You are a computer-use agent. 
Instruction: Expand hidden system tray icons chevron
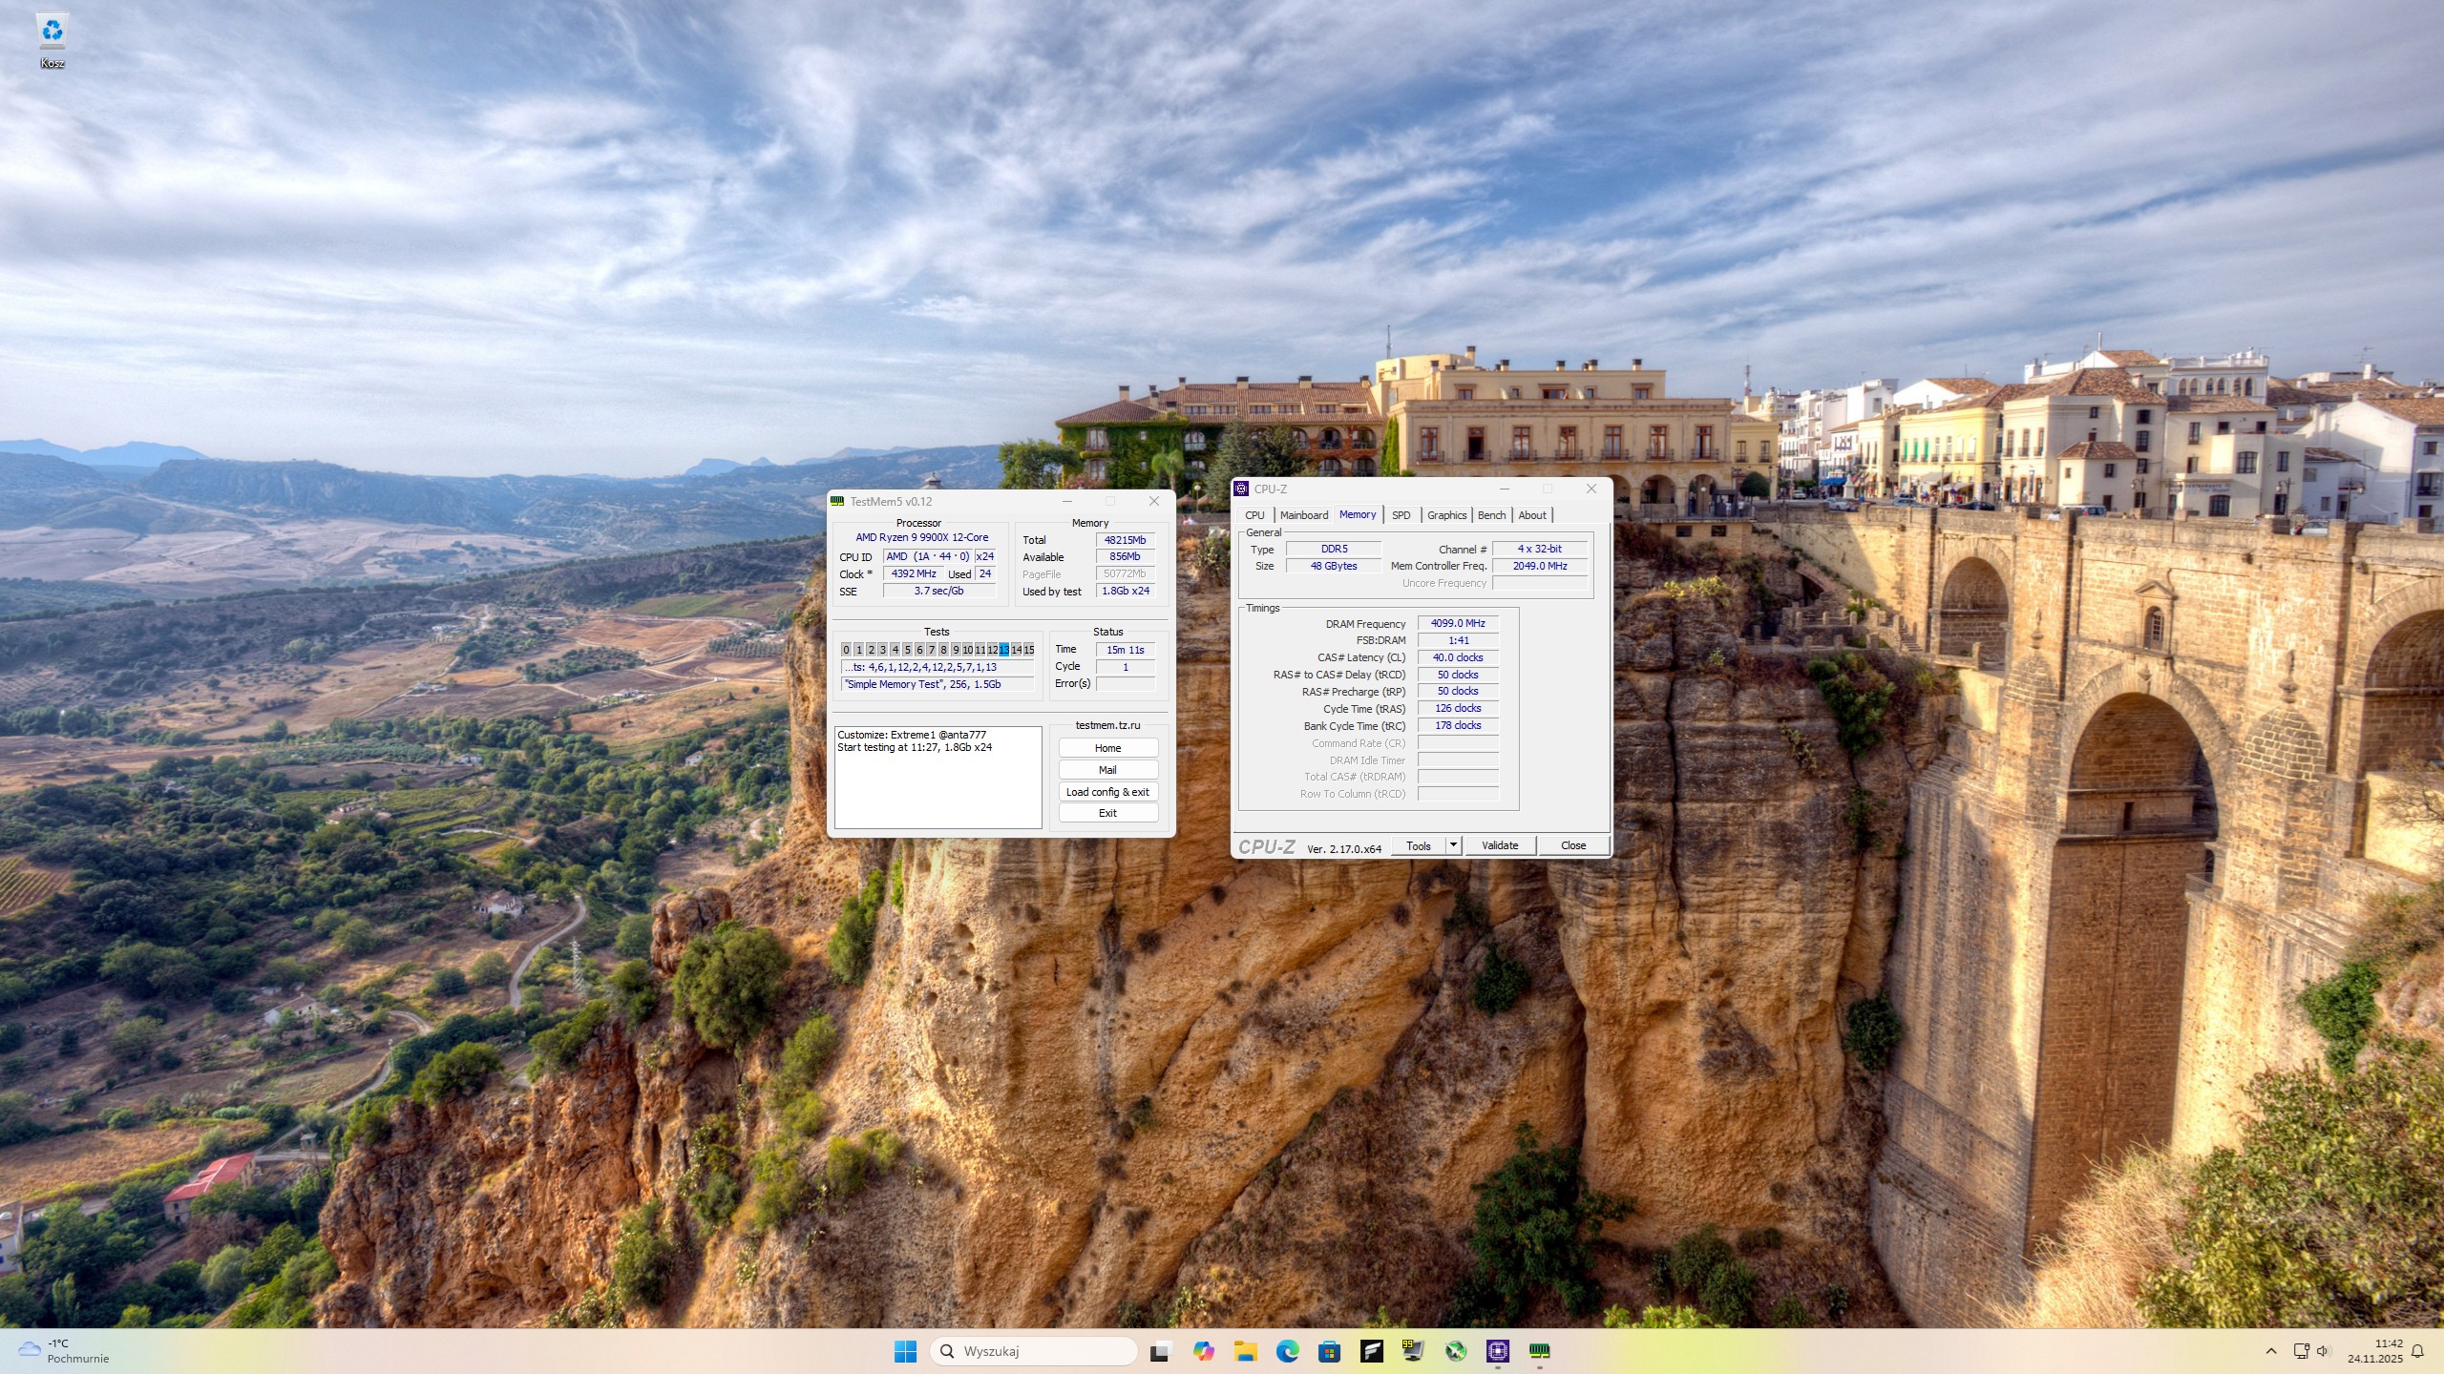point(2271,1351)
